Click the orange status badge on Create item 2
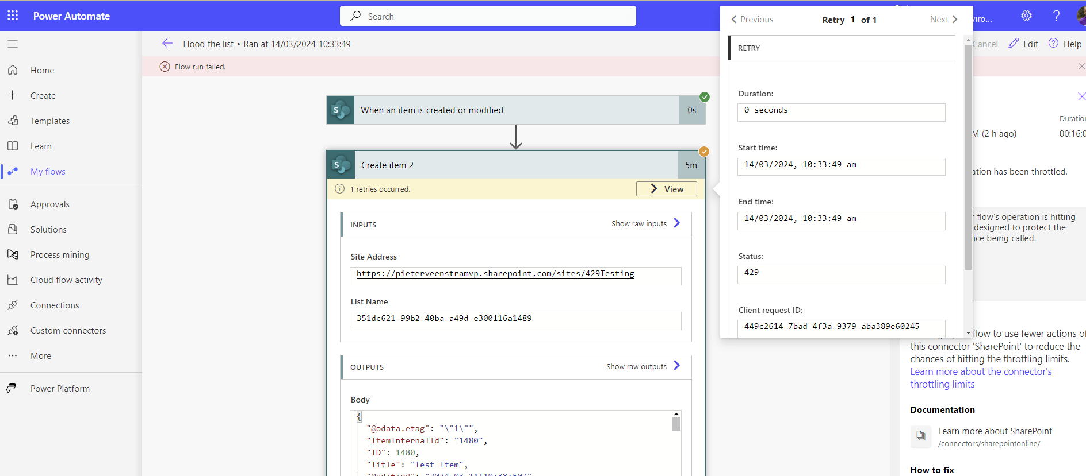Viewport: 1086px width, 476px height. point(704,152)
